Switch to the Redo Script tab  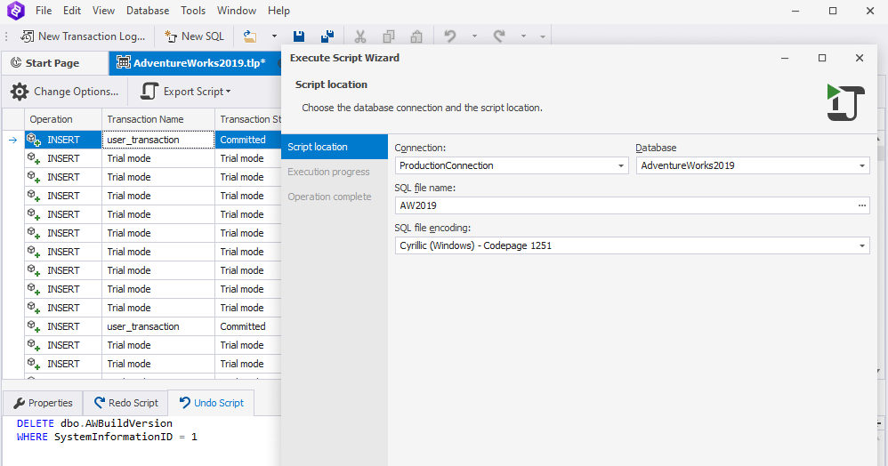click(x=125, y=403)
